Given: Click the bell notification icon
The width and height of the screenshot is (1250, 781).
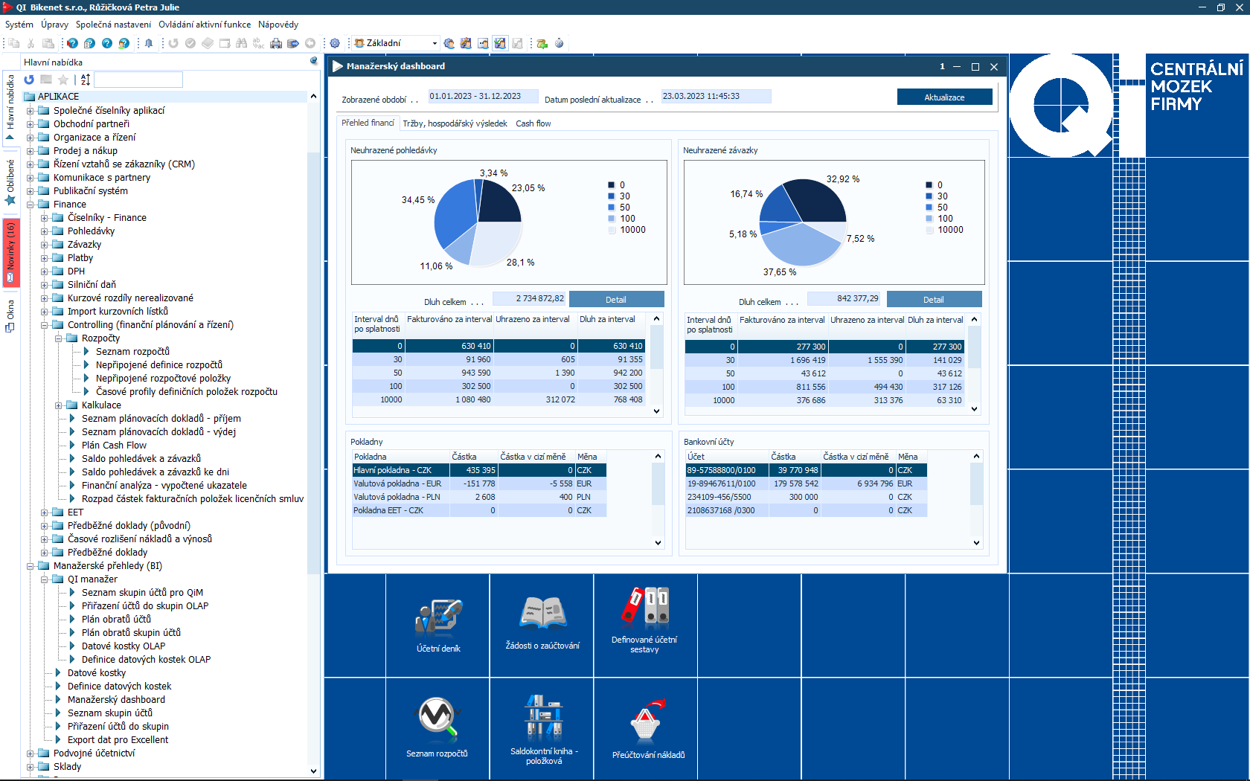Looking at the screenshot, I should [x=149, y=43].
